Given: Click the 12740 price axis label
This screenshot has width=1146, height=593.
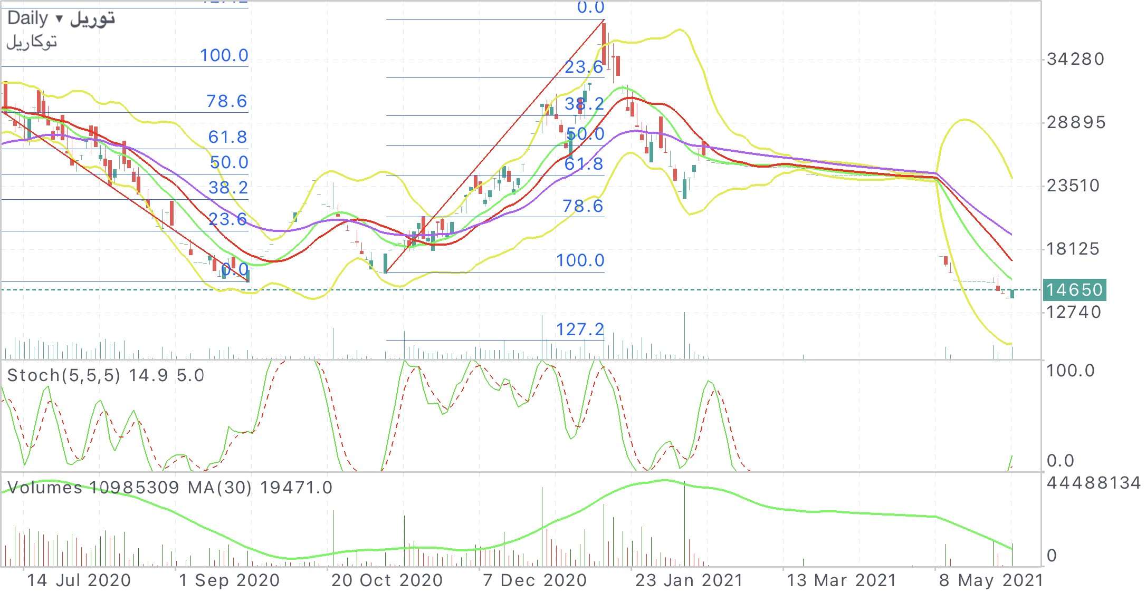Looking at the screenshot, I should (x=1074, y=312).
